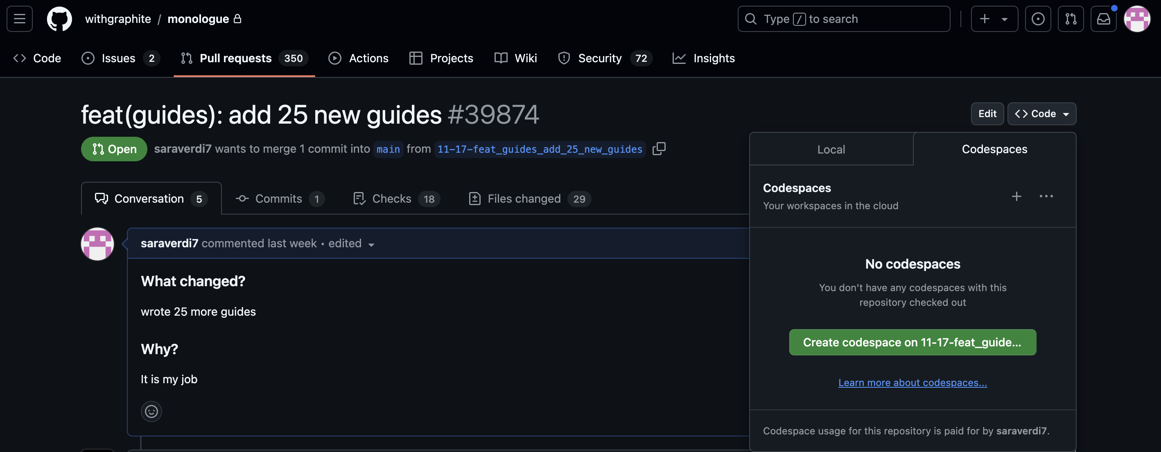Open the create new dropdown caret
This screenshot has height=452, width=1161.
tap(1004, 18)
